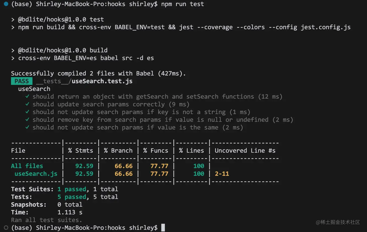The height and width of the screenshot is (232, 367).
Task: Click the 'jest.config.js' text in the command
Action: [326, 27]
